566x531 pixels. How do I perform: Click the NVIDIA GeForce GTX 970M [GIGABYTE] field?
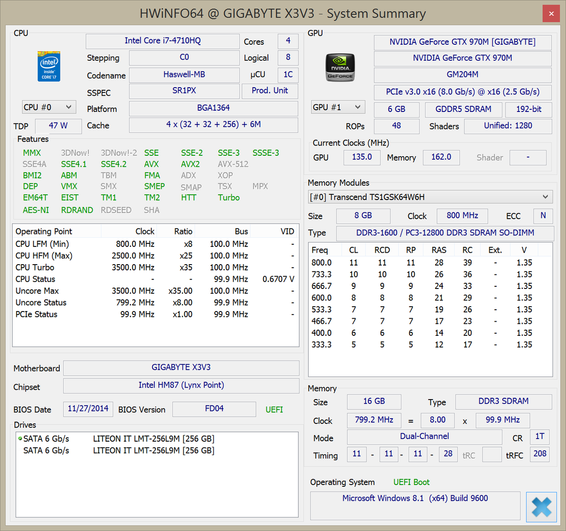(x=463, y=42)
